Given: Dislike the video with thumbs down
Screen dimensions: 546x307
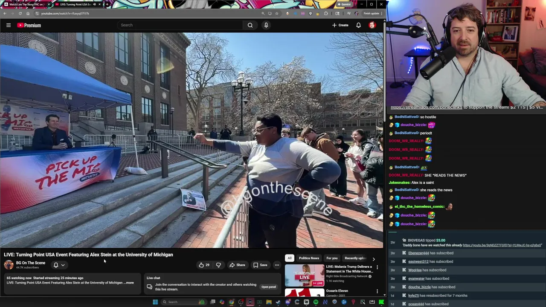Looking at the screenshot, I should click(218, 265).
